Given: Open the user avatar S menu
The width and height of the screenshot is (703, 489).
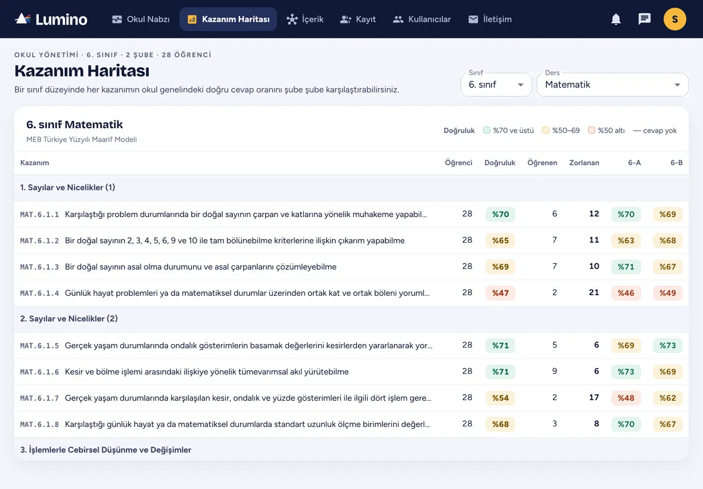Looking at the screenshot, I should (675, 19).
